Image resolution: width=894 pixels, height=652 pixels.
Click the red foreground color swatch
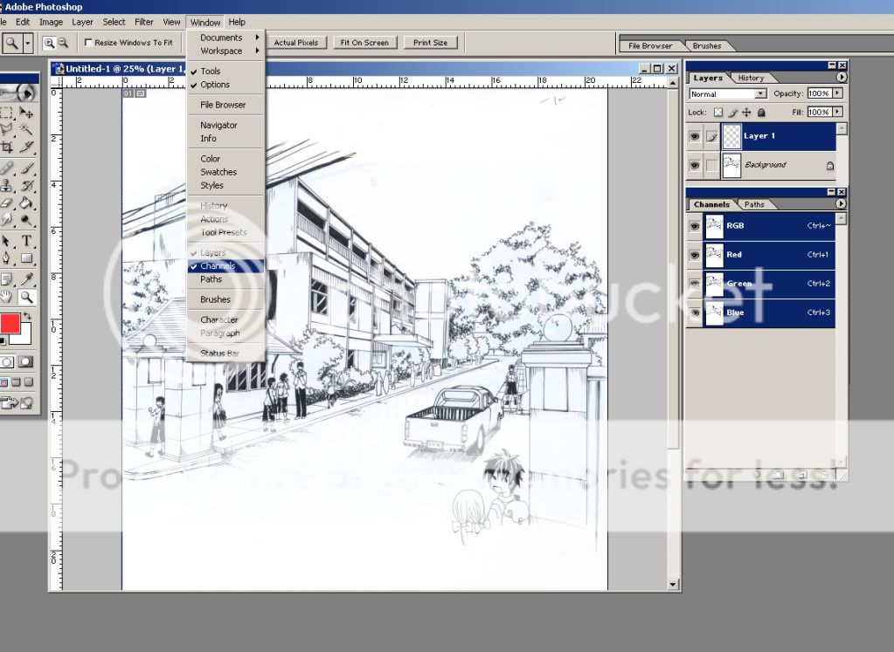coord(10,324)
